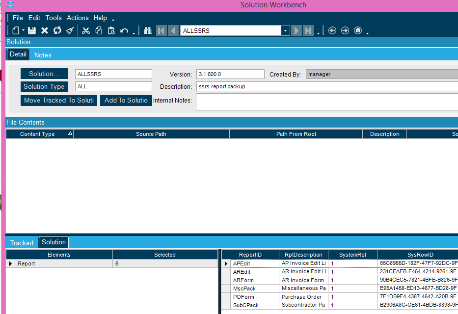Click the RptDescription column header
The width and height of the screenshot is (458, 314).
303,255
